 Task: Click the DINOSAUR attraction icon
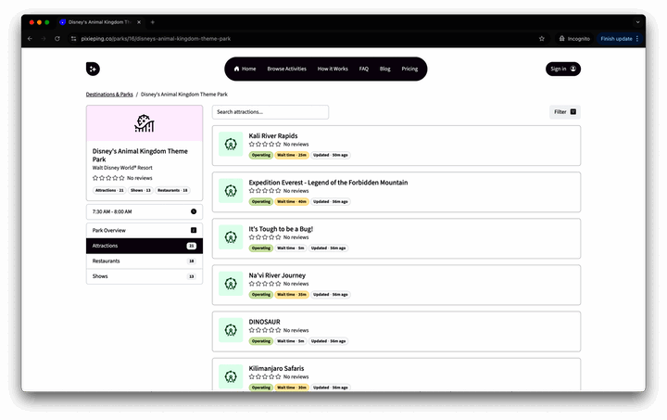[x=231, y=330]
